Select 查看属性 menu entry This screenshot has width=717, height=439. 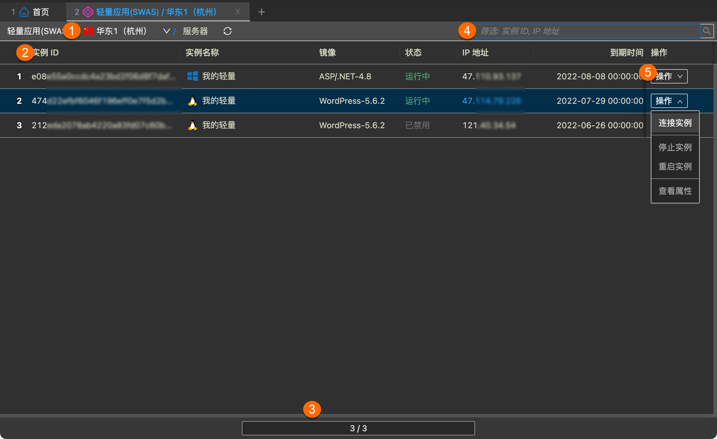pyautogui.click(x=675, y=191)
